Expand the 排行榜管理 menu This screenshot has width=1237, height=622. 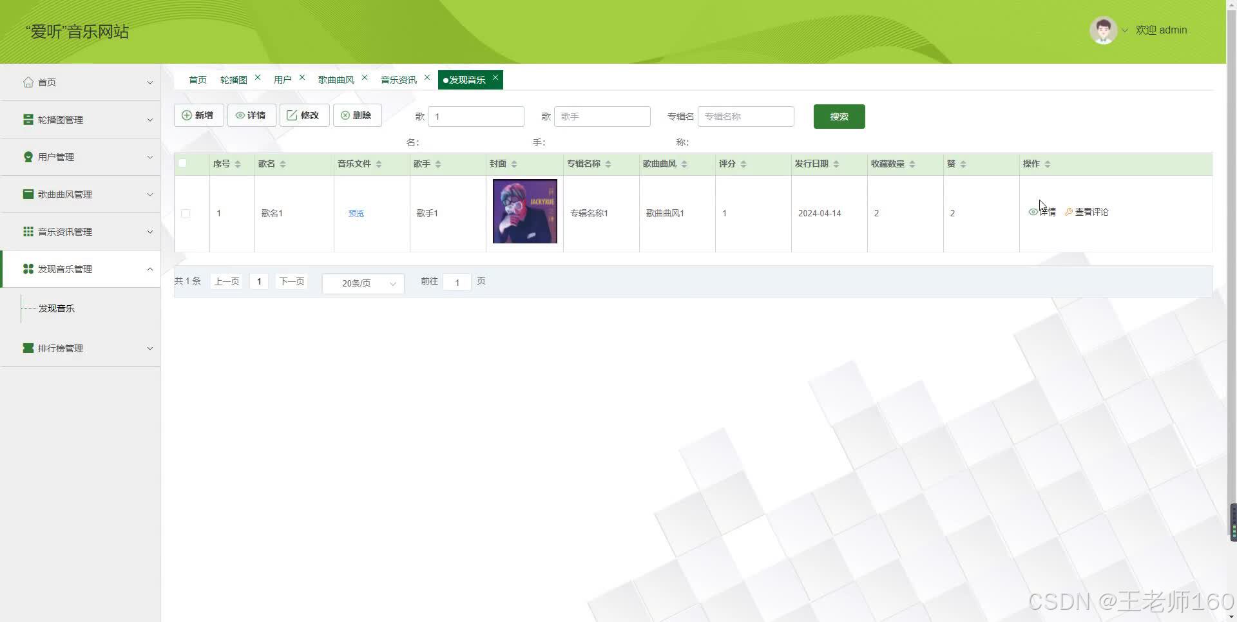coord(150,348)
